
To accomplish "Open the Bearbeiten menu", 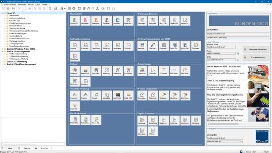I will (22, 5).
